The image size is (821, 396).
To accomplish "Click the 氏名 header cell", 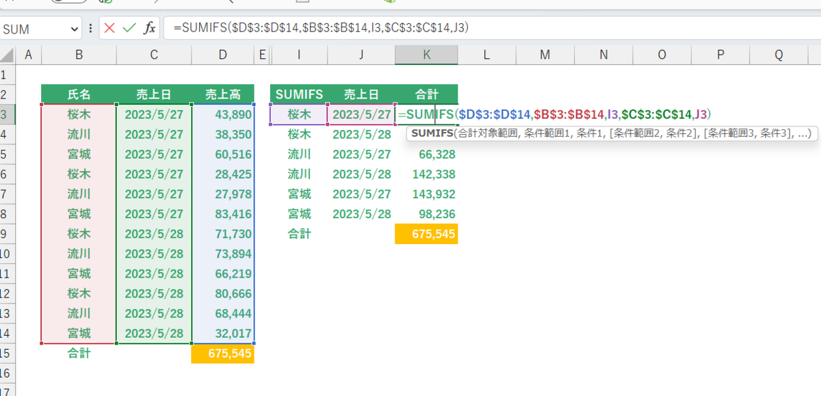I will point(79,94).
